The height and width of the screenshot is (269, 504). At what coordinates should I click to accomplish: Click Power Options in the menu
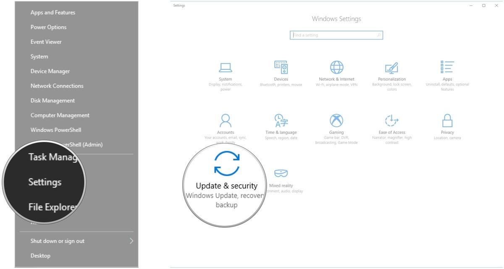[48, 27]
